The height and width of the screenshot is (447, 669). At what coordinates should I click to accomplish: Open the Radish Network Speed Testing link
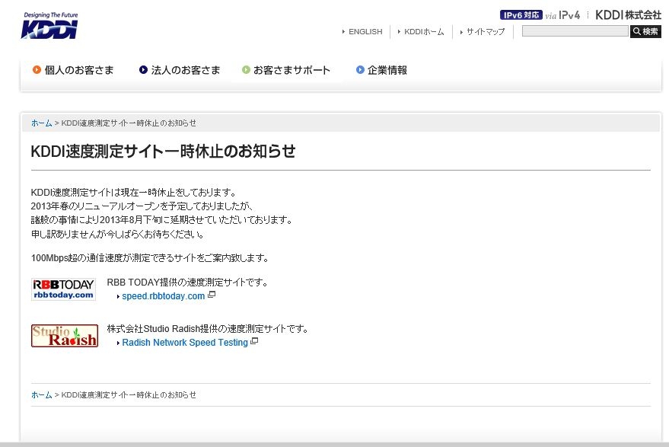(x=185, y=343)
